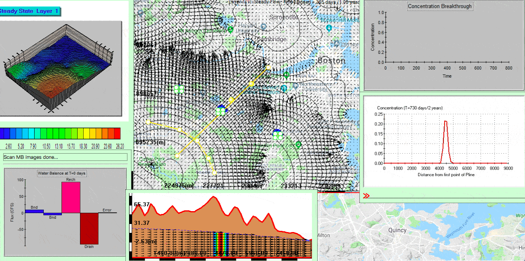Open the 3D terrain model thumbnail
This screenshot has width=525, height=261.
(61, 68)
